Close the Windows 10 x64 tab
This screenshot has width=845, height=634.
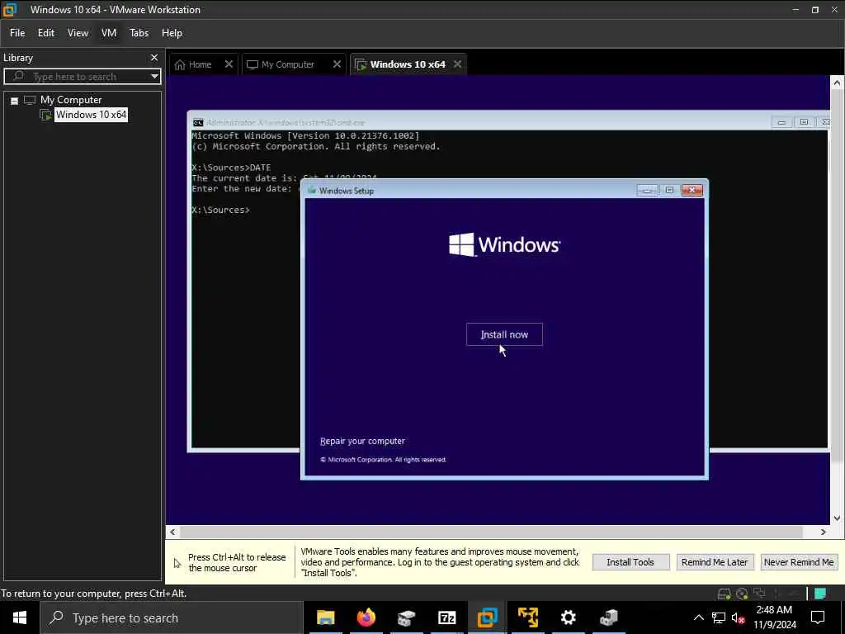pos(457,64)
